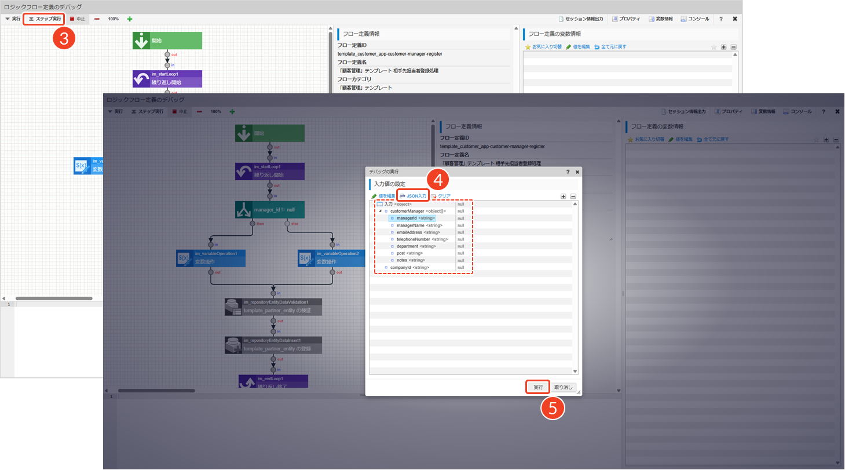The image size is (845, 470).
Task: Open JSON入力 in the debug dialog
Action: click(413, 196)
